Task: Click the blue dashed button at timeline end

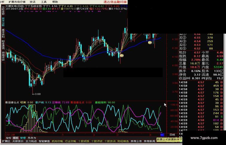Action: click(x=162, y=135)
